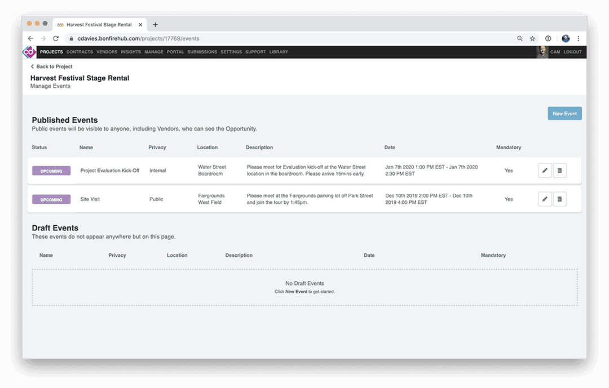Edit the Project Evaluation Kick-Off event
609x388 pixels.
coord(544,170)
